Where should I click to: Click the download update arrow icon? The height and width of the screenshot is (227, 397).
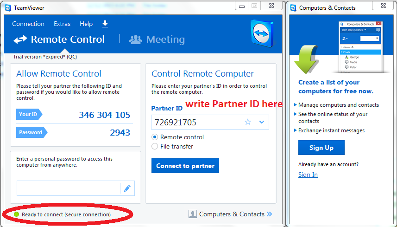[x=105, y=24]
